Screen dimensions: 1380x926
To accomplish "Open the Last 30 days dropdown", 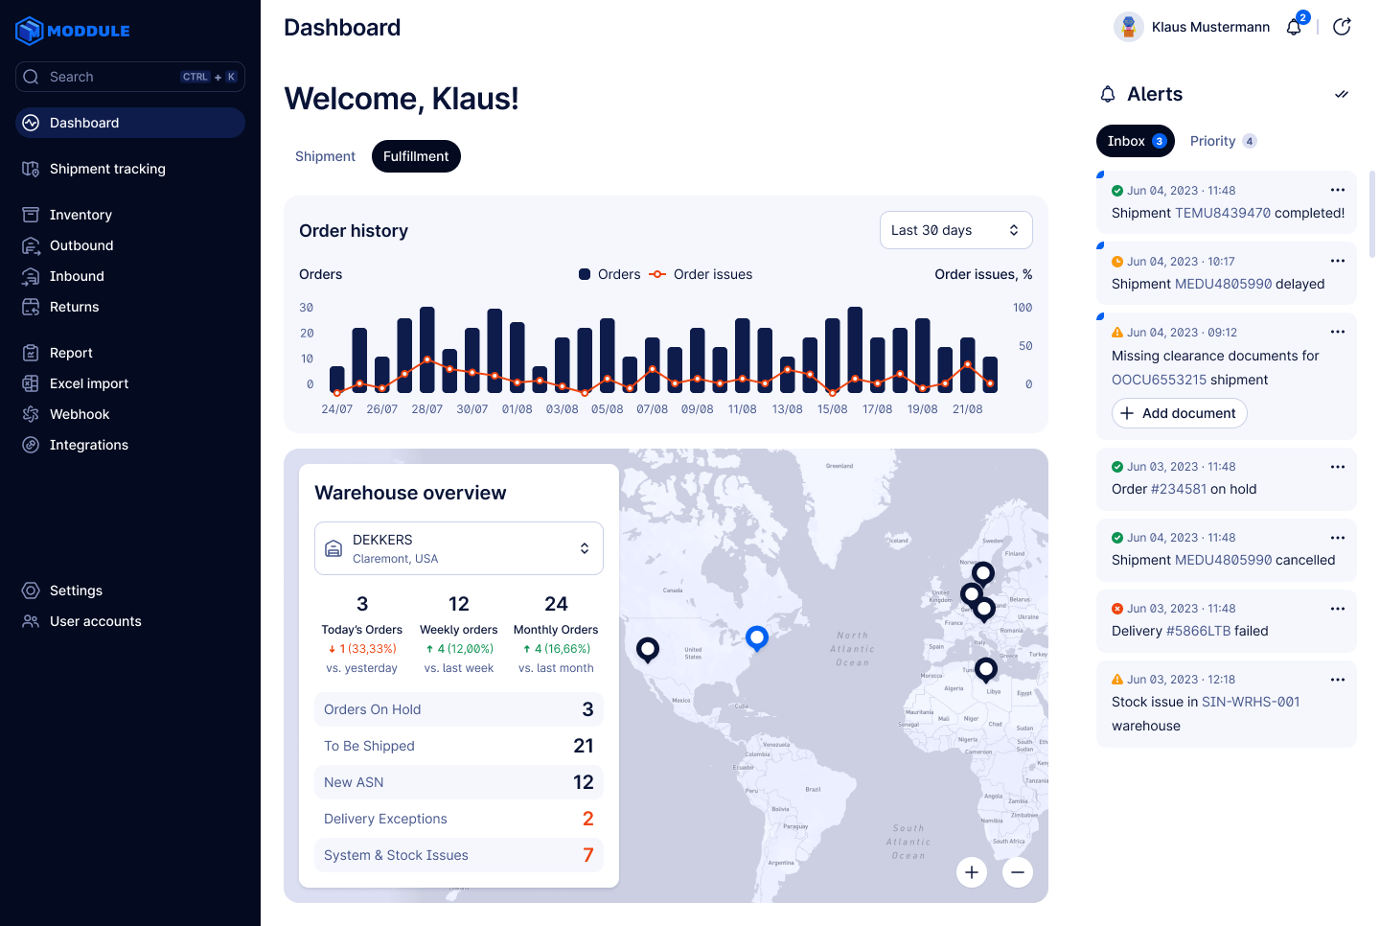I will (955, 230).
